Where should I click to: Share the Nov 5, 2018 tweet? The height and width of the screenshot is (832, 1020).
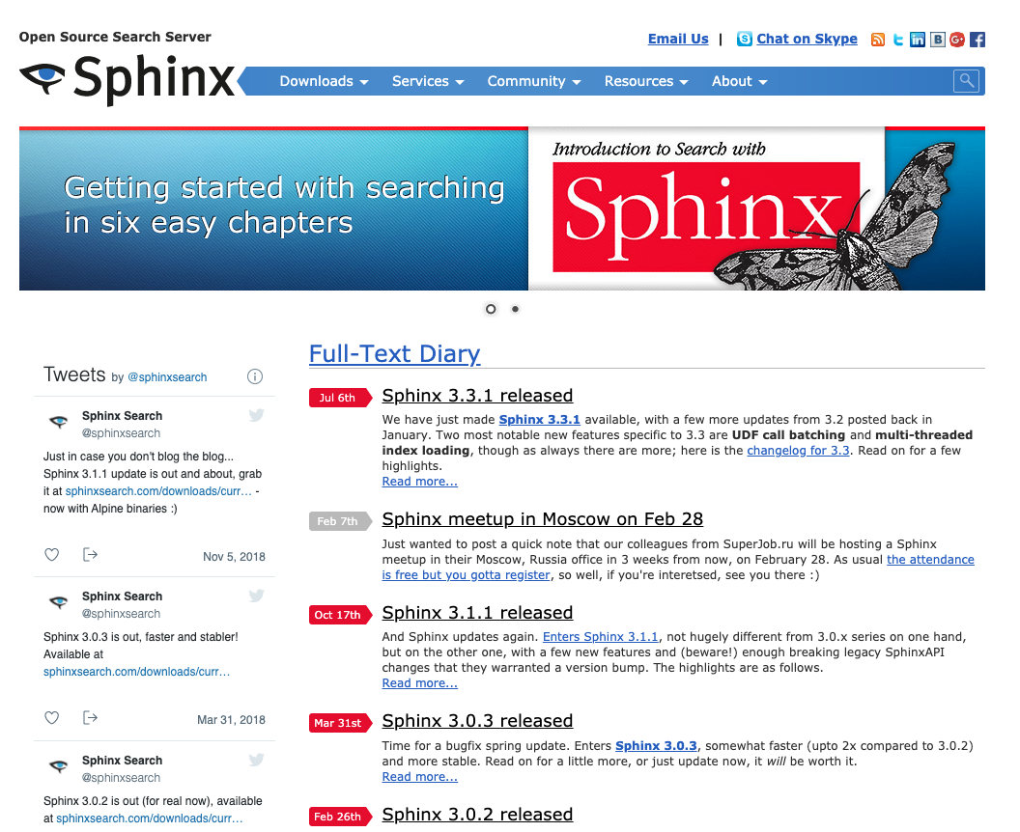tap(91, 554)
